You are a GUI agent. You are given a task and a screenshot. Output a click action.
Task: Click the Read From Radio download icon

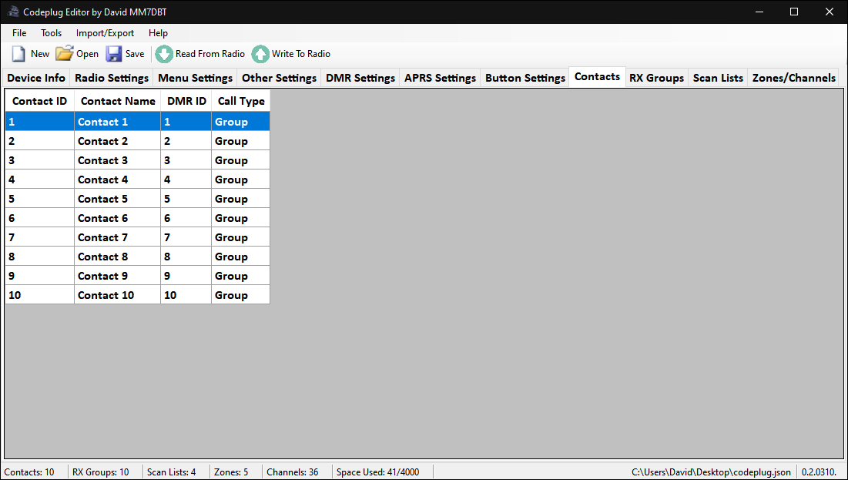coord(164,54)
